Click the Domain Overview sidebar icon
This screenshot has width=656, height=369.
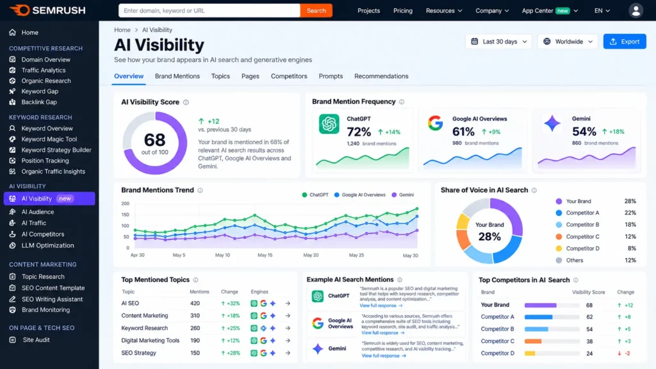[x=13, y=60]
